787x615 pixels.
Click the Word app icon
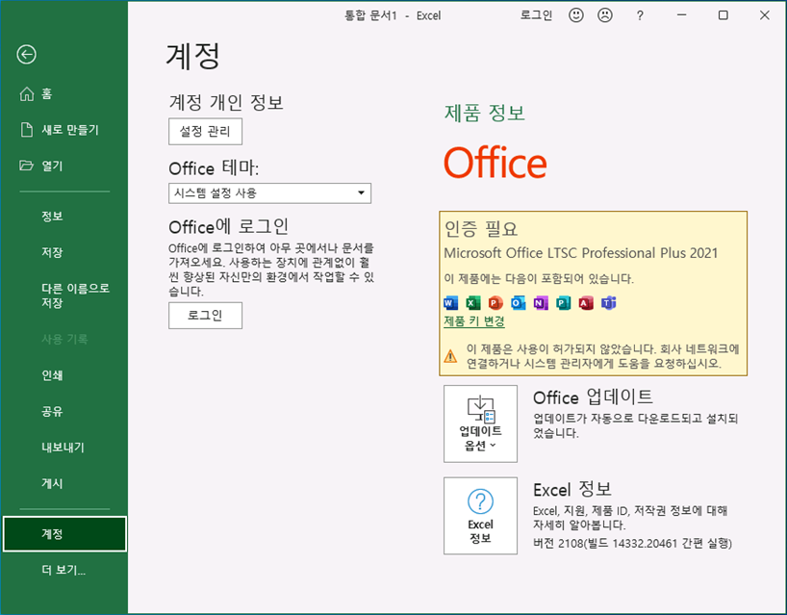click(x=450, y=303)
